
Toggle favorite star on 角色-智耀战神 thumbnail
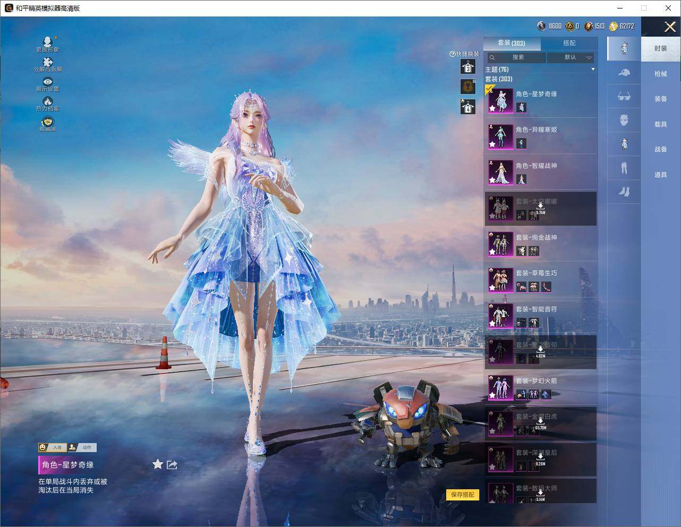coord(492,180)
